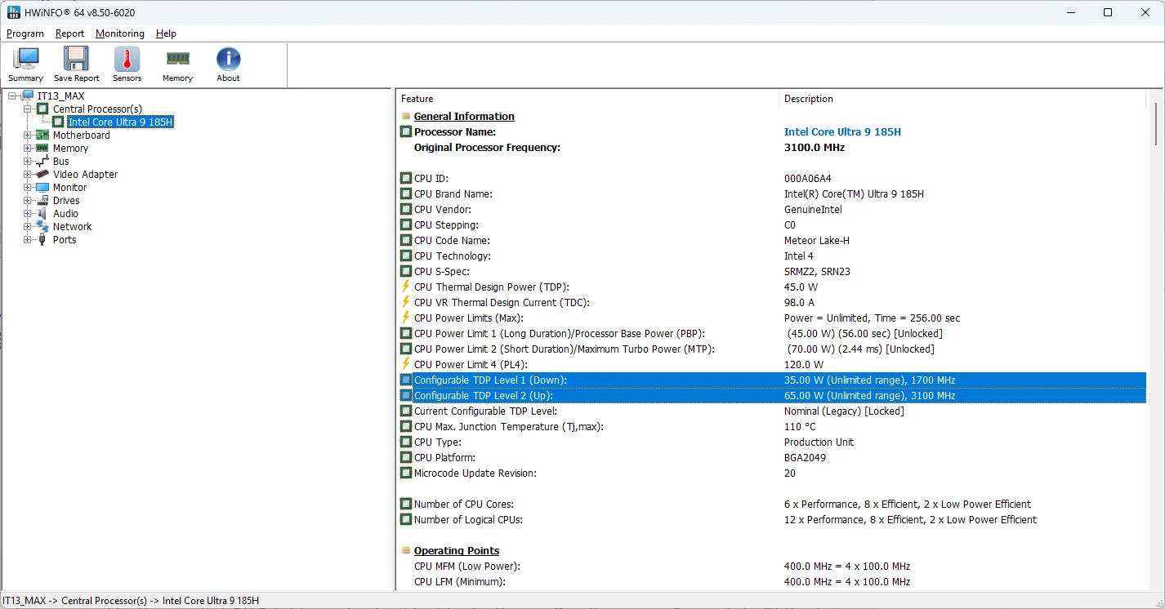
Task: Expand the Memory tree node
Action: [28, 149]
